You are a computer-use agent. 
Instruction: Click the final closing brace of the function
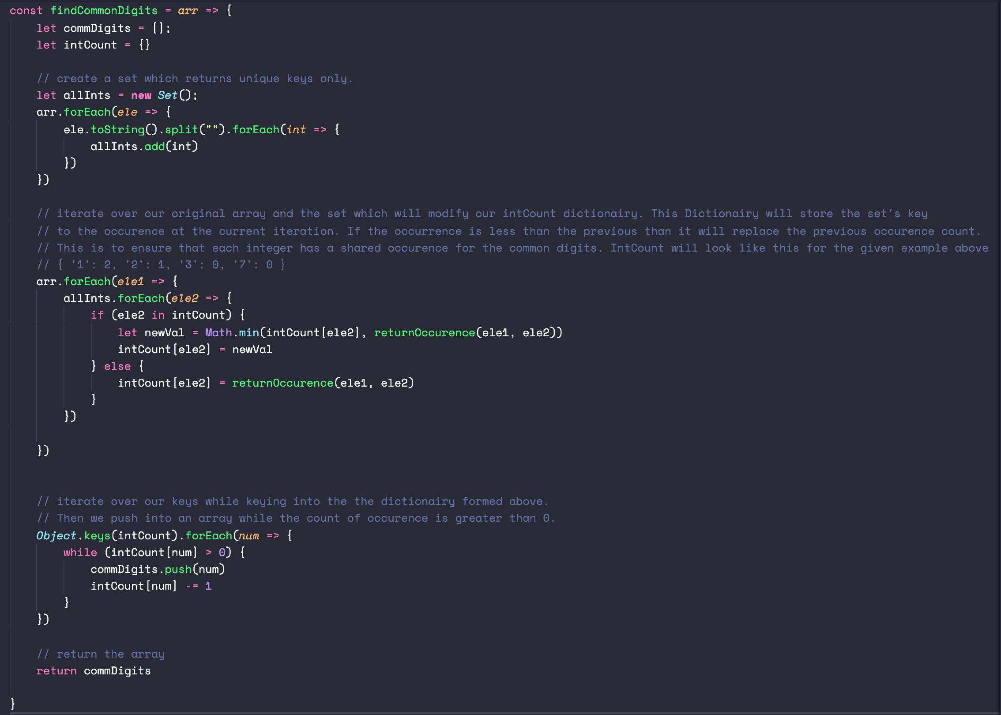click(12, 704)
